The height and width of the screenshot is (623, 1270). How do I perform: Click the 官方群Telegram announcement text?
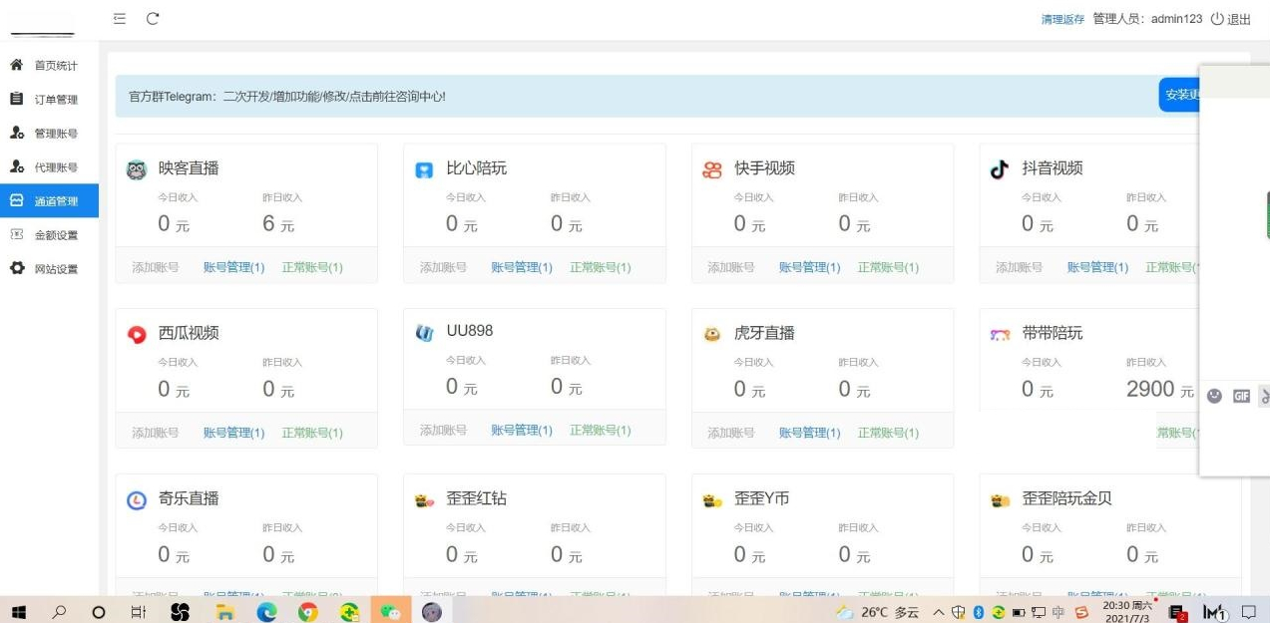[287, 97]
